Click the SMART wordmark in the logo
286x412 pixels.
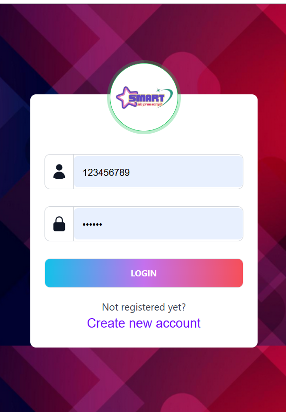click(x=146, y=98)
